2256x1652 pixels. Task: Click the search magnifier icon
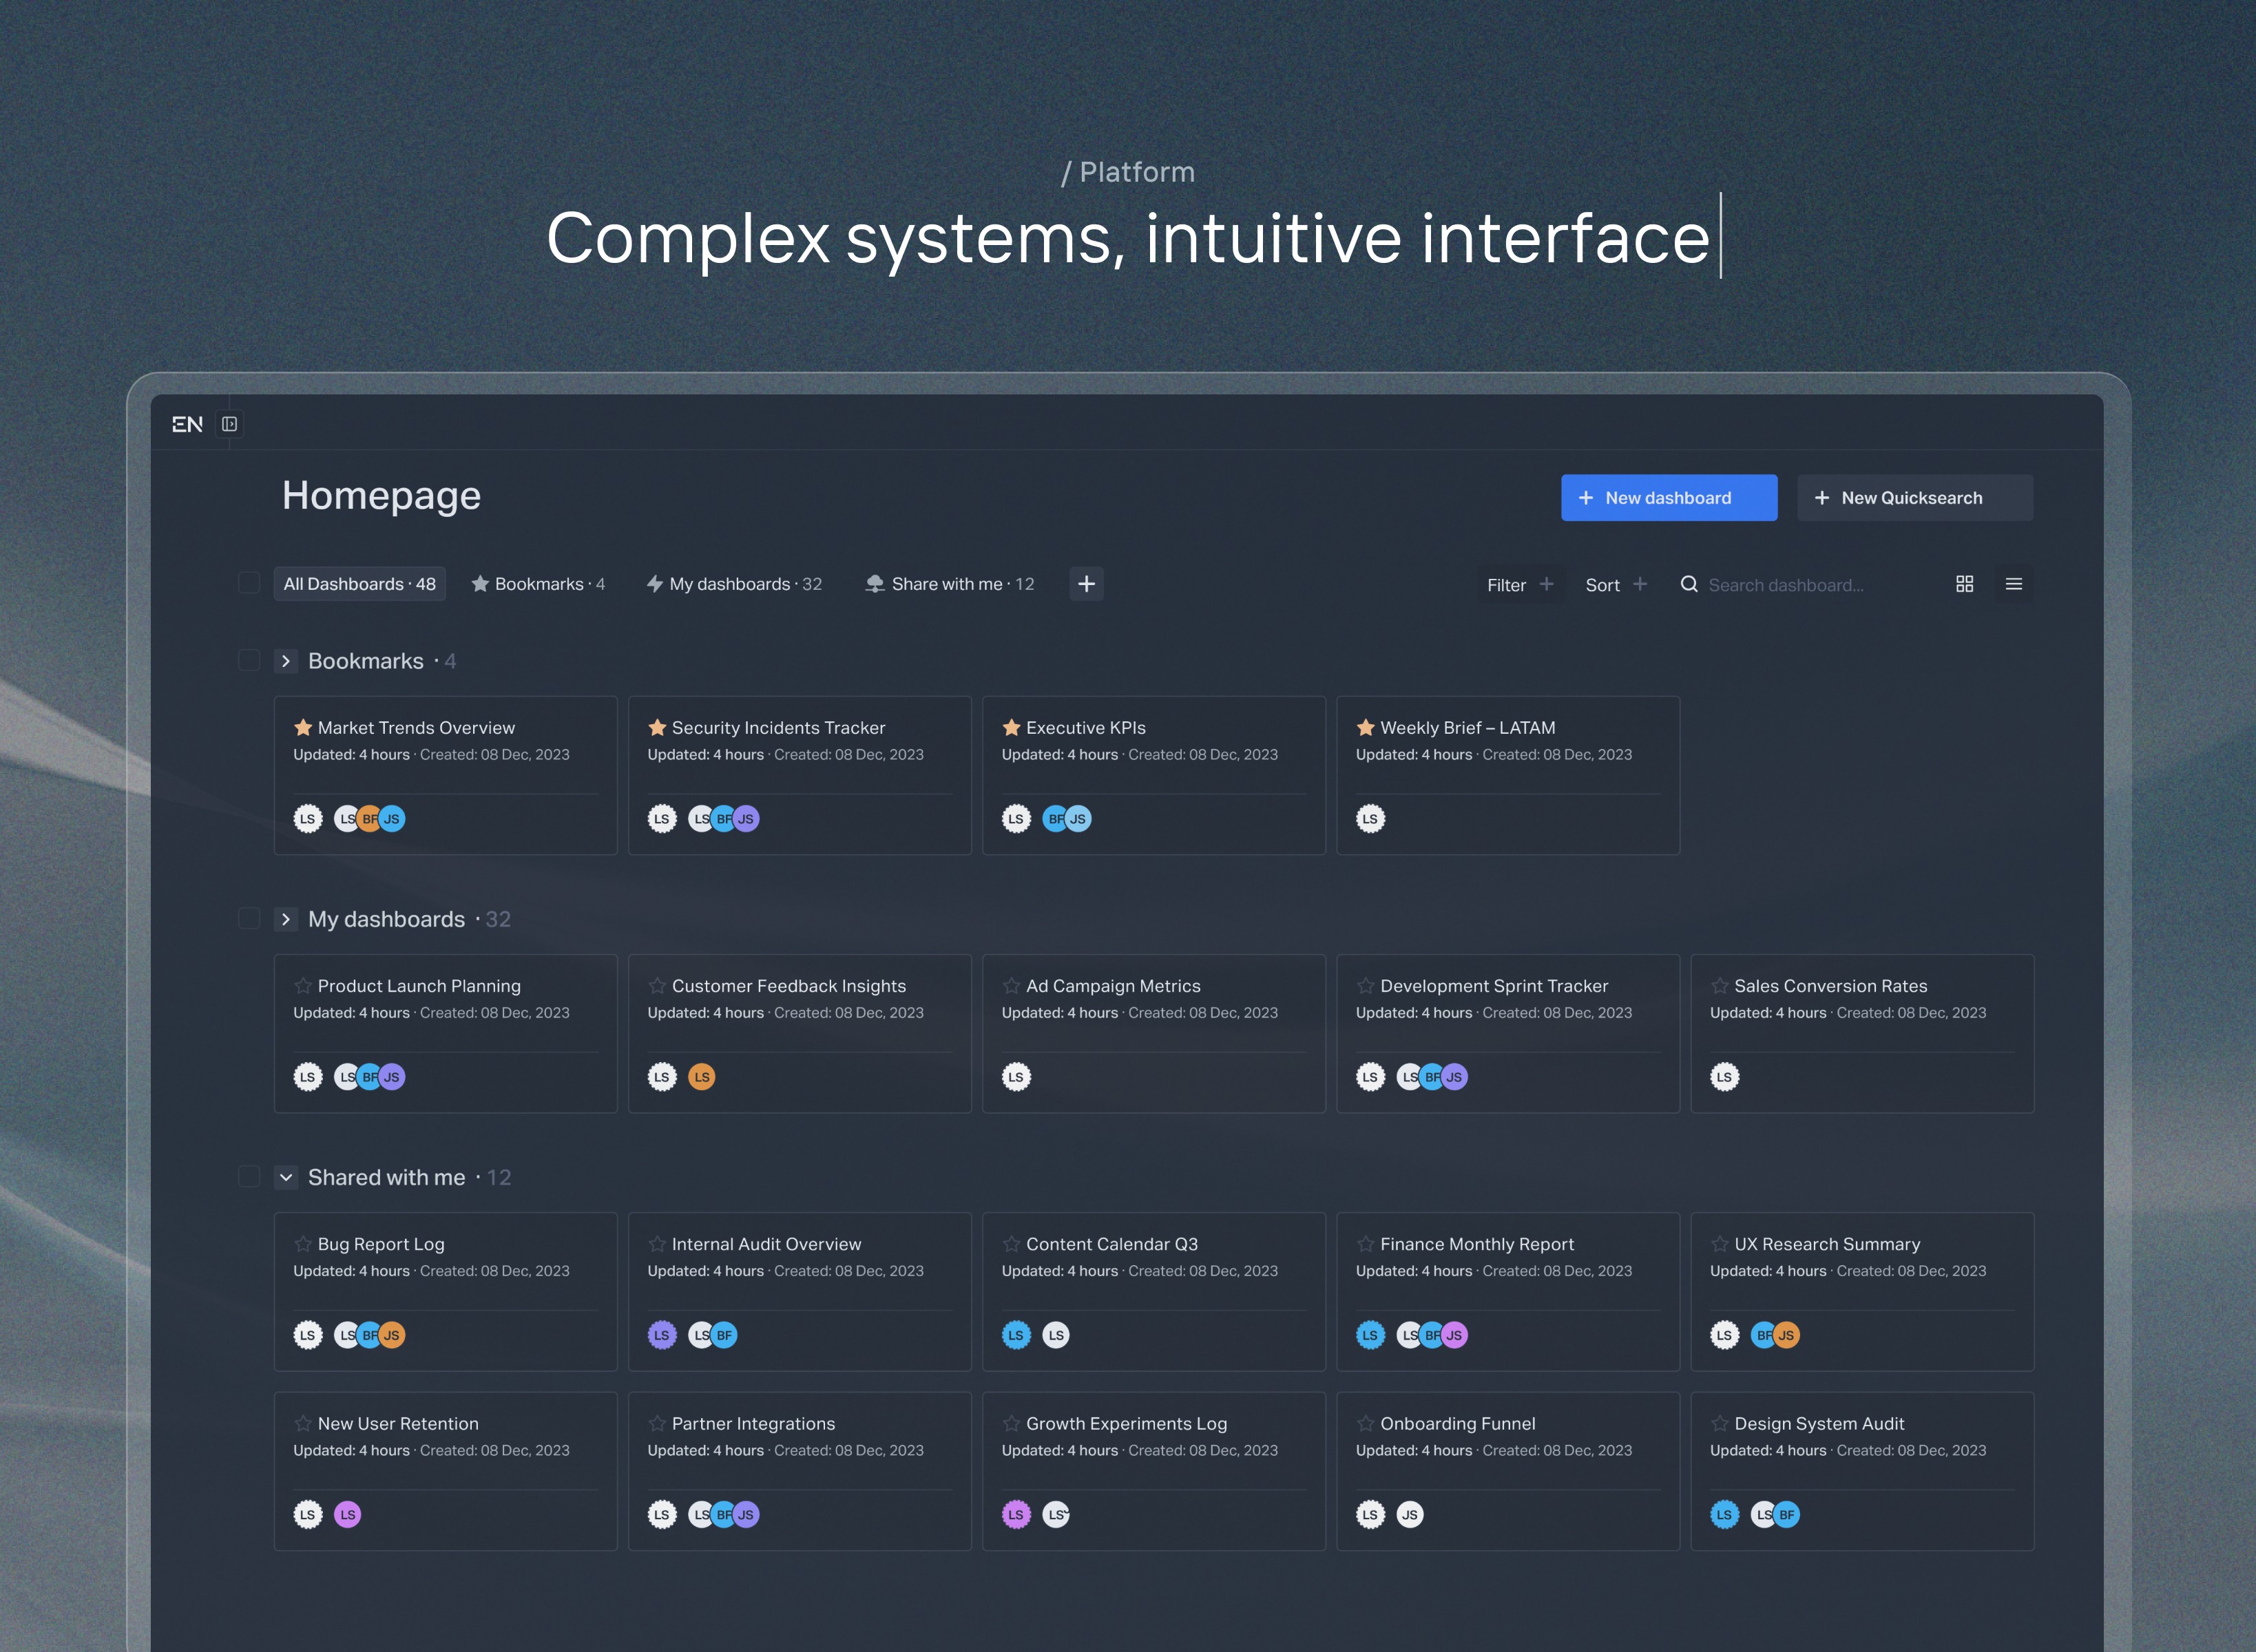[1689, 584]
